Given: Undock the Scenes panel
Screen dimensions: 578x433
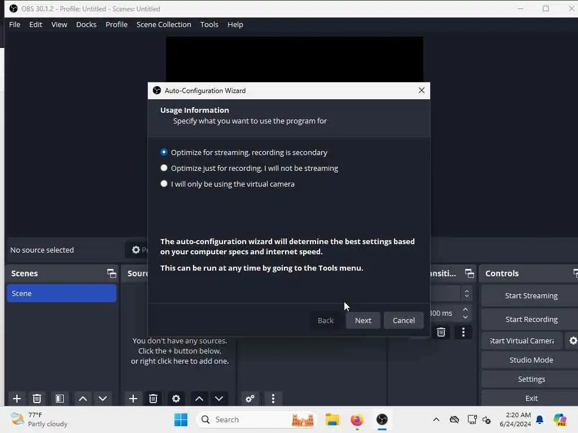Looking at the screenshot, I should [111, 273].
